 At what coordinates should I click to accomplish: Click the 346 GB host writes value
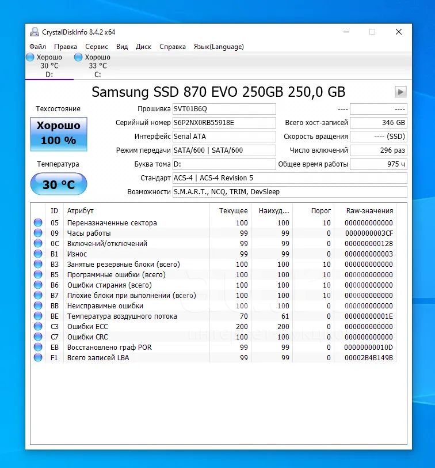click(379, 123)
